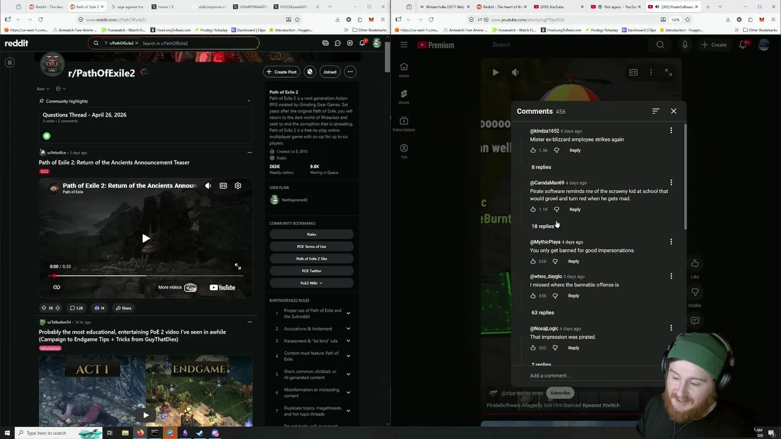Close the YouTube Comments panel
This screenshot has height=439, width=781.
point(674,111)
